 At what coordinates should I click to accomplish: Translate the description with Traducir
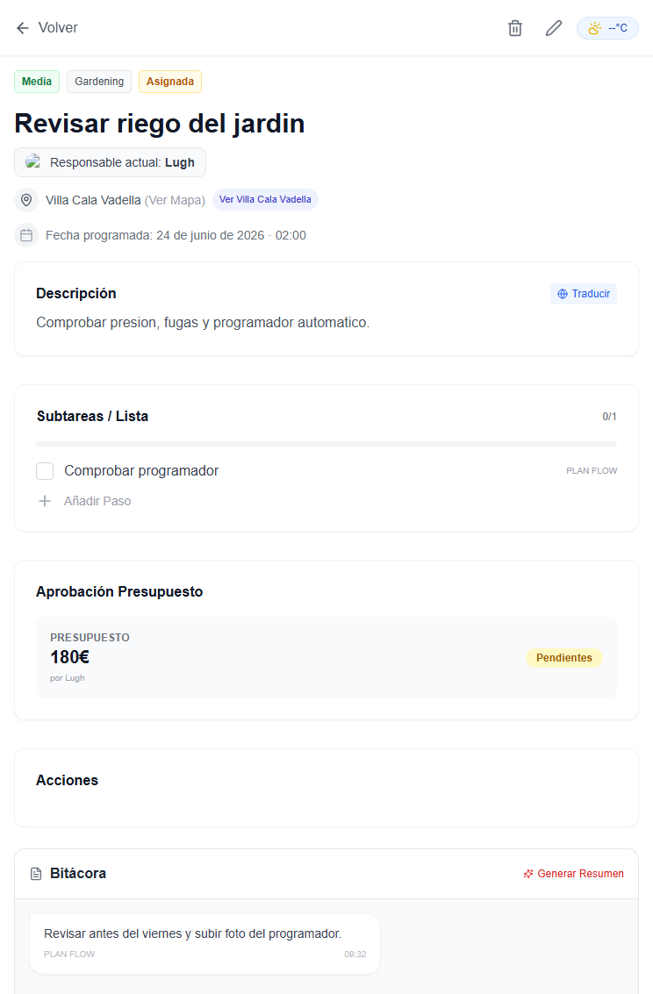[584, 294]
